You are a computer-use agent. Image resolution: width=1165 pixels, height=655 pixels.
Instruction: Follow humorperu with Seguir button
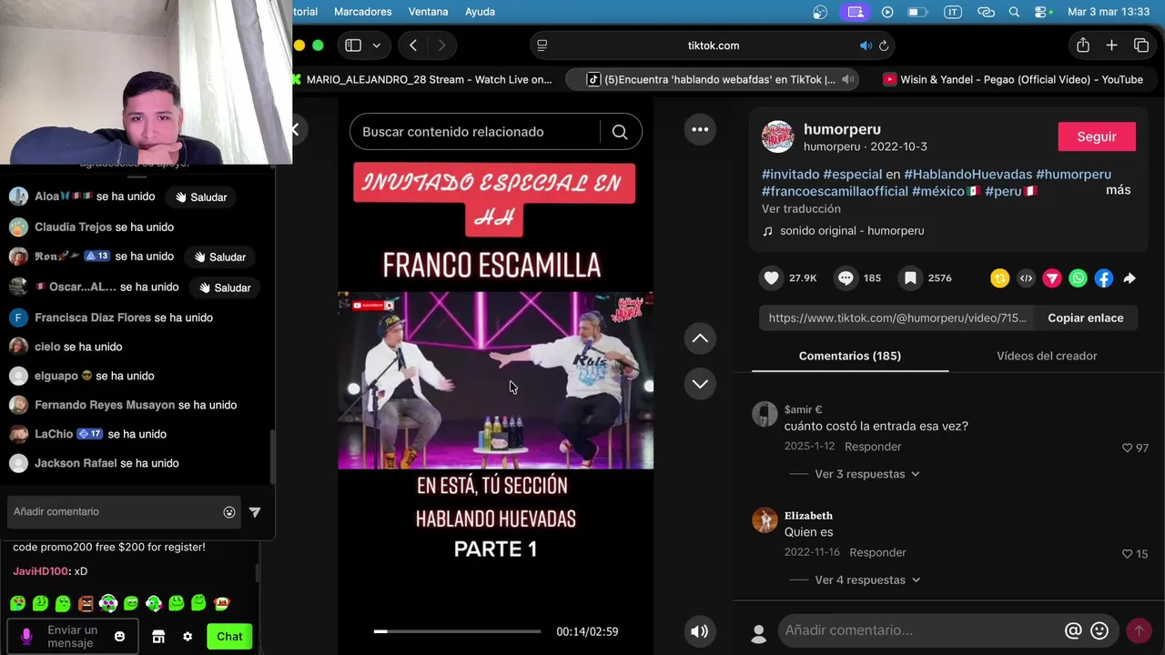(x=1097, y=136)
